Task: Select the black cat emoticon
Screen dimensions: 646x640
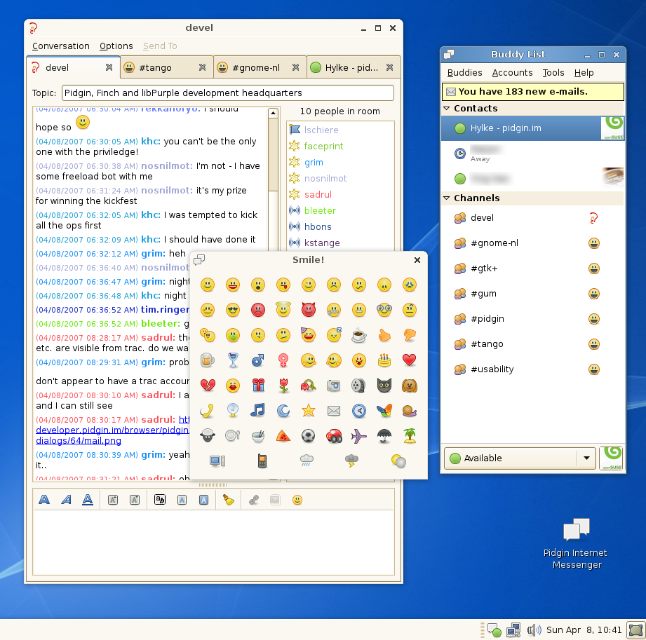Action: (384, 386)
